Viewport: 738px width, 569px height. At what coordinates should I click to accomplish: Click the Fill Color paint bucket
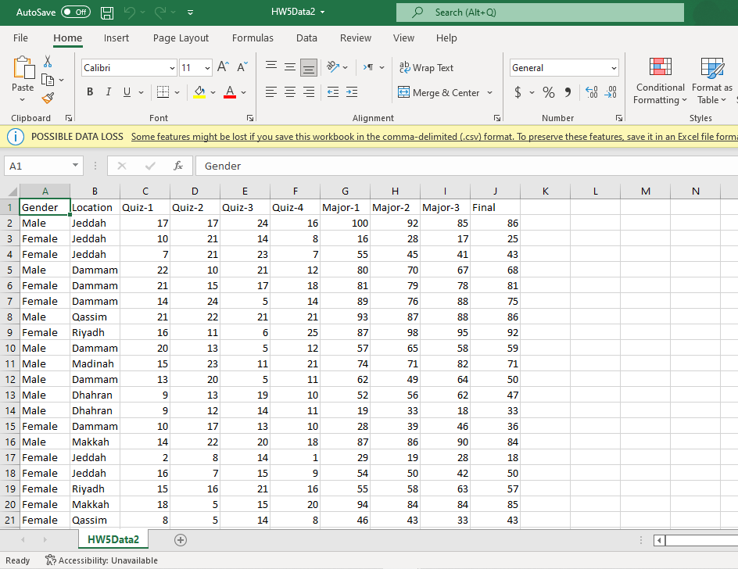(199, 92)
